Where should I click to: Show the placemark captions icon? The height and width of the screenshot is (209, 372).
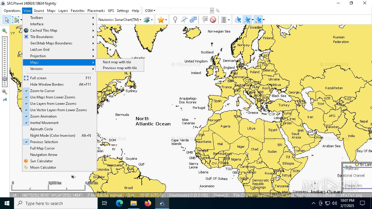tap(205, 20)
